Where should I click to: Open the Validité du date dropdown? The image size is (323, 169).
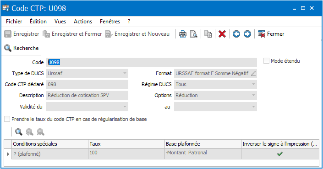click(125, 107)
